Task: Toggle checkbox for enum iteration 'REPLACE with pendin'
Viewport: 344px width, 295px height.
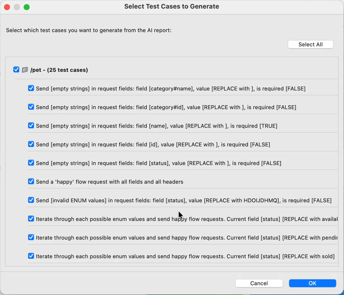Action: [31, 237]
